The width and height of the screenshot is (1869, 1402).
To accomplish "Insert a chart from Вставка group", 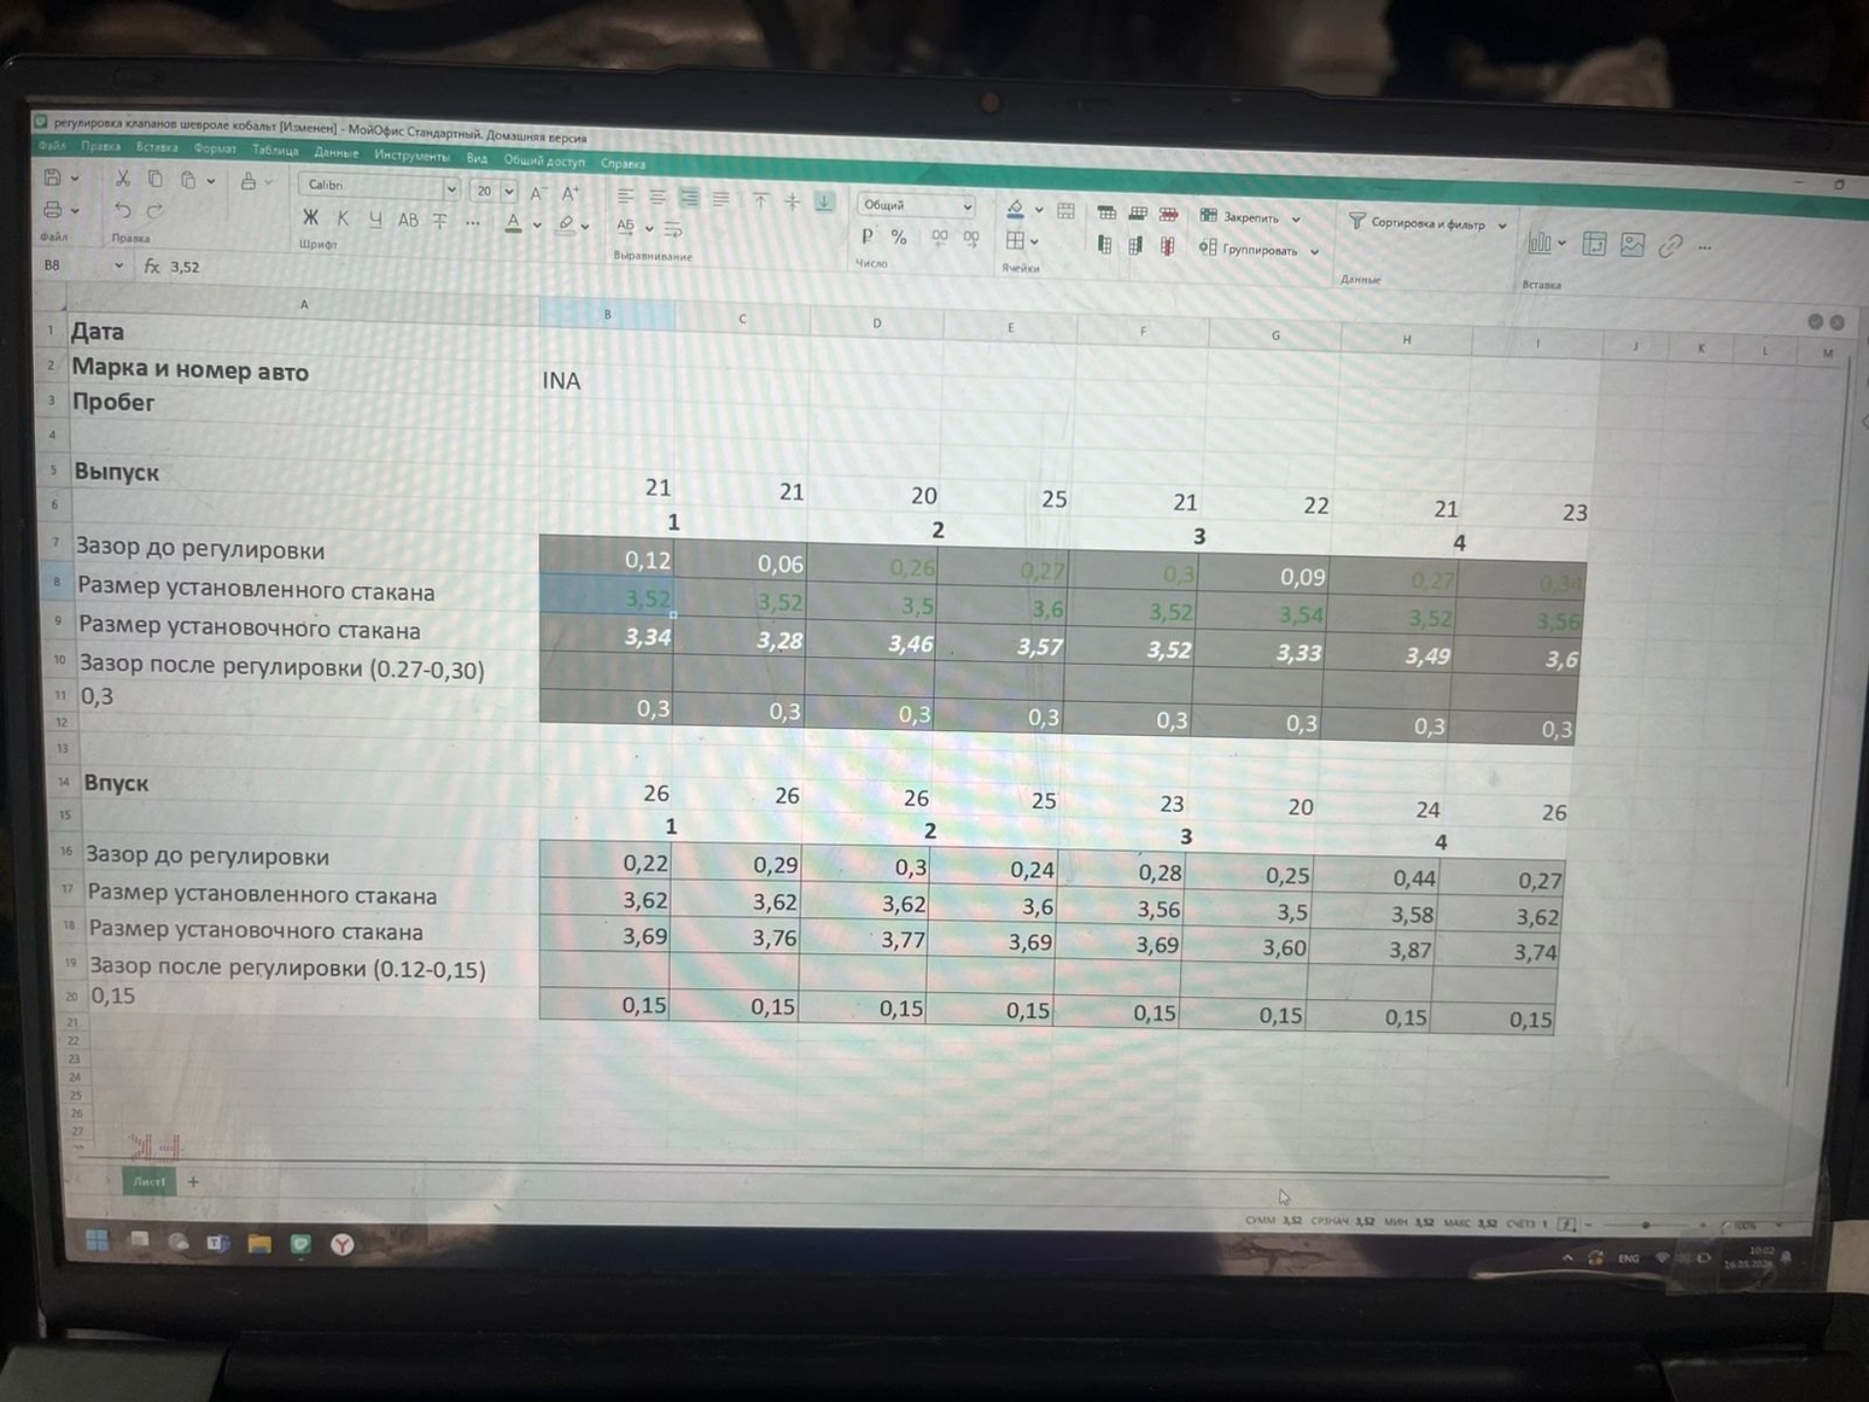I will 1539,242.
